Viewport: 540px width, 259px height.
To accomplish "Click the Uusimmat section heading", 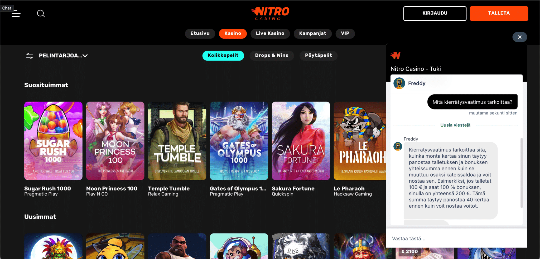I will pos(40,217).
